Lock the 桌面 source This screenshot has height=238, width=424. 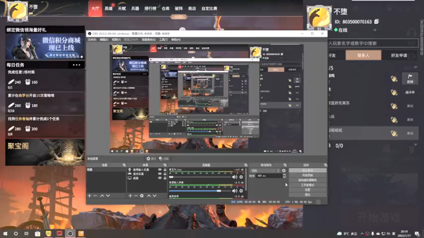pos(165,178)
